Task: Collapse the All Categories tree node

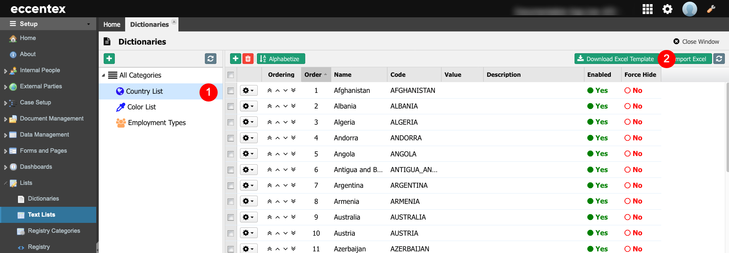Action: click(x=103, y=76)
